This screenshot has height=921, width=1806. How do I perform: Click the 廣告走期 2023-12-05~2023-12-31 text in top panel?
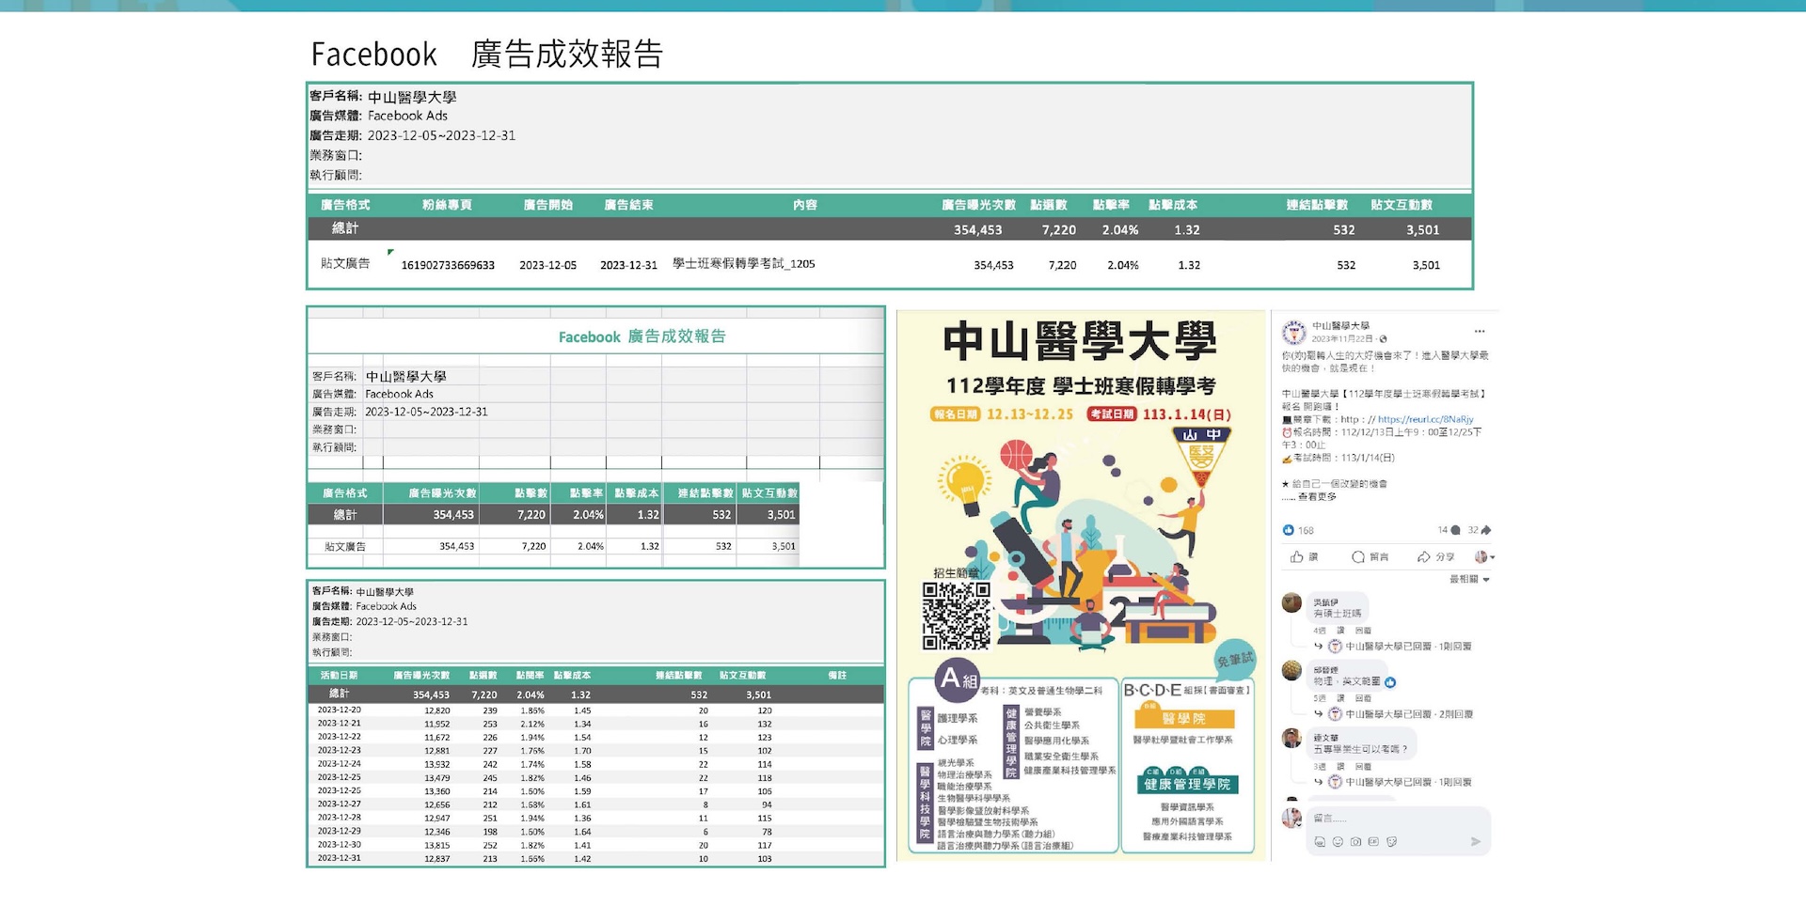point(413,135)
